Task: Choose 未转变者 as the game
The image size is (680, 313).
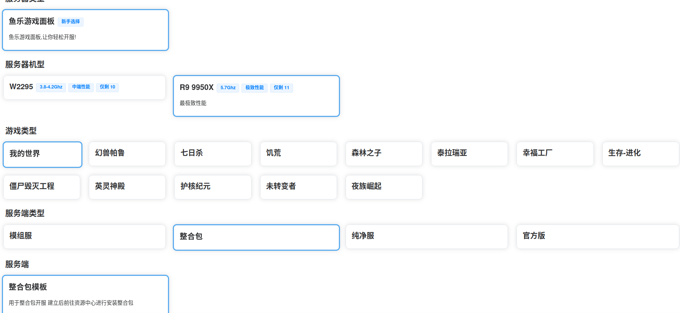Action: pos(298,187)
